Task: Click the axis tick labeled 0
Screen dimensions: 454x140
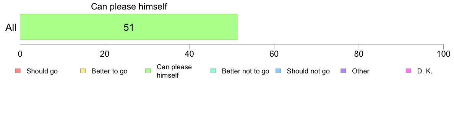Action: (x=20, y=54)
